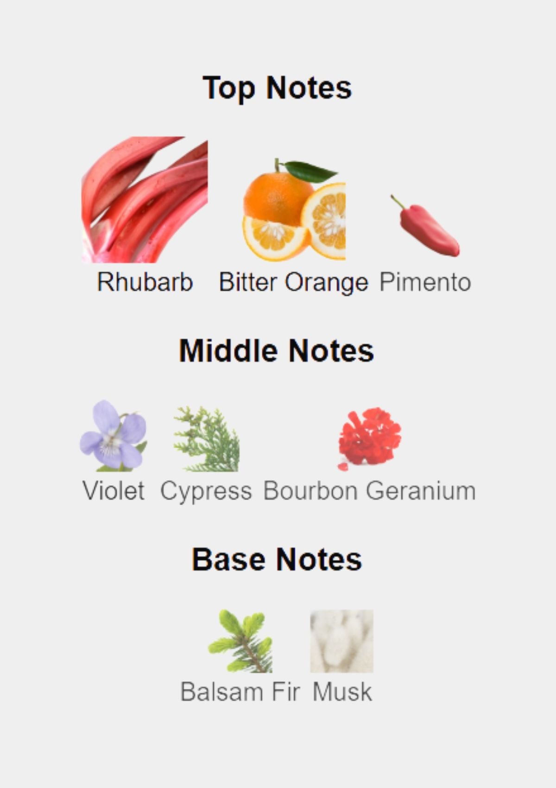
Task: Click the Balsam Fir sprig icon
Action: coord(240,641)
